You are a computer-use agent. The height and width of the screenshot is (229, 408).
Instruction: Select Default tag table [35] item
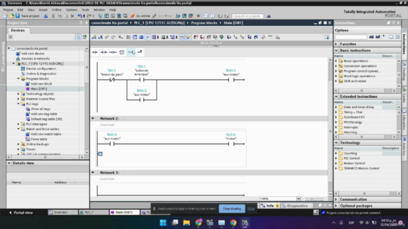(47, 119)
